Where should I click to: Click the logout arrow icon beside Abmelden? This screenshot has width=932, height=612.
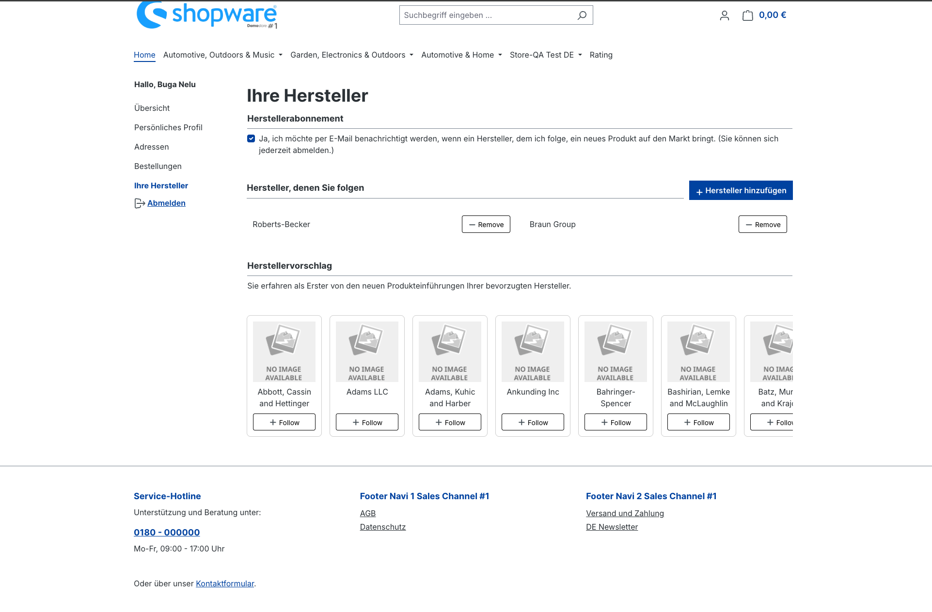(139, 203)
